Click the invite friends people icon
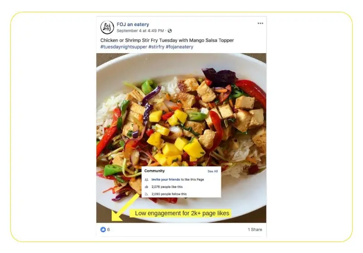The width and height of the screenshot is (363, 253). [x=146, y=180]
